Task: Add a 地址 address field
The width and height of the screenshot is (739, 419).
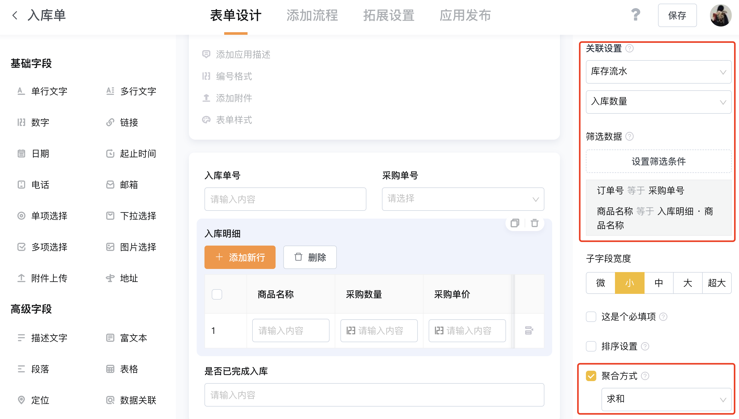Action: (122, 278)
